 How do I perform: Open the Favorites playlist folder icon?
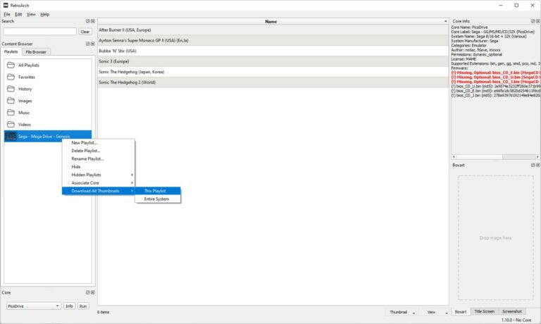pyautogui.click(x=11, y=77)
